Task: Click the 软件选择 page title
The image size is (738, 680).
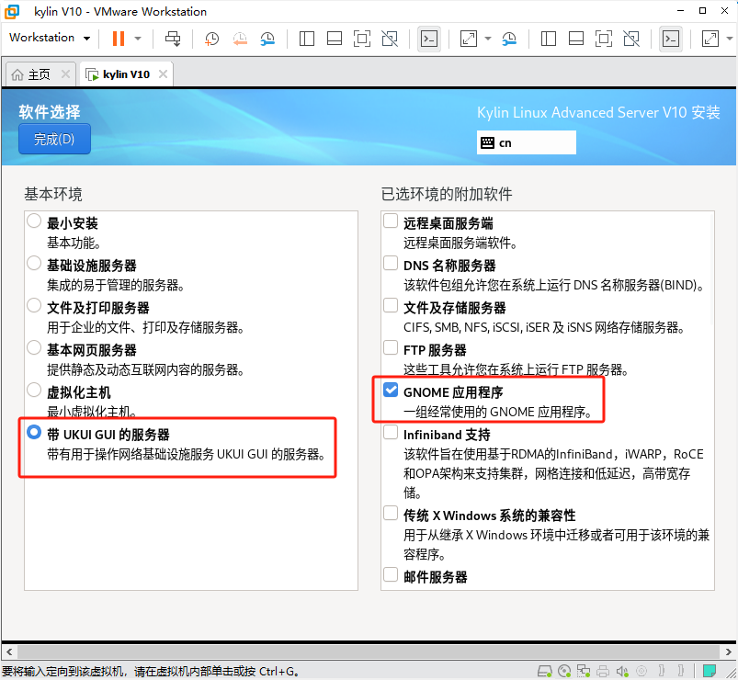Action: pyautogui.click(x=50, y=112)
